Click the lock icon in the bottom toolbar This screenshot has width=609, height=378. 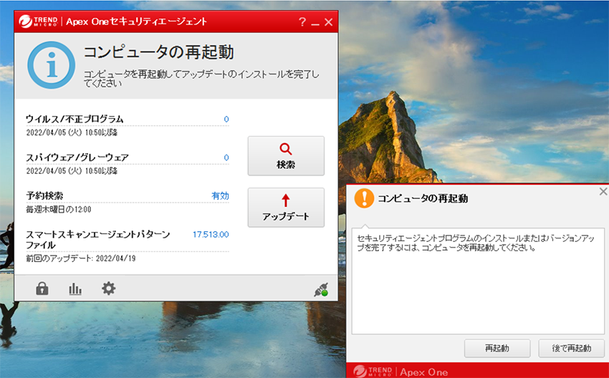click(42, 289)
